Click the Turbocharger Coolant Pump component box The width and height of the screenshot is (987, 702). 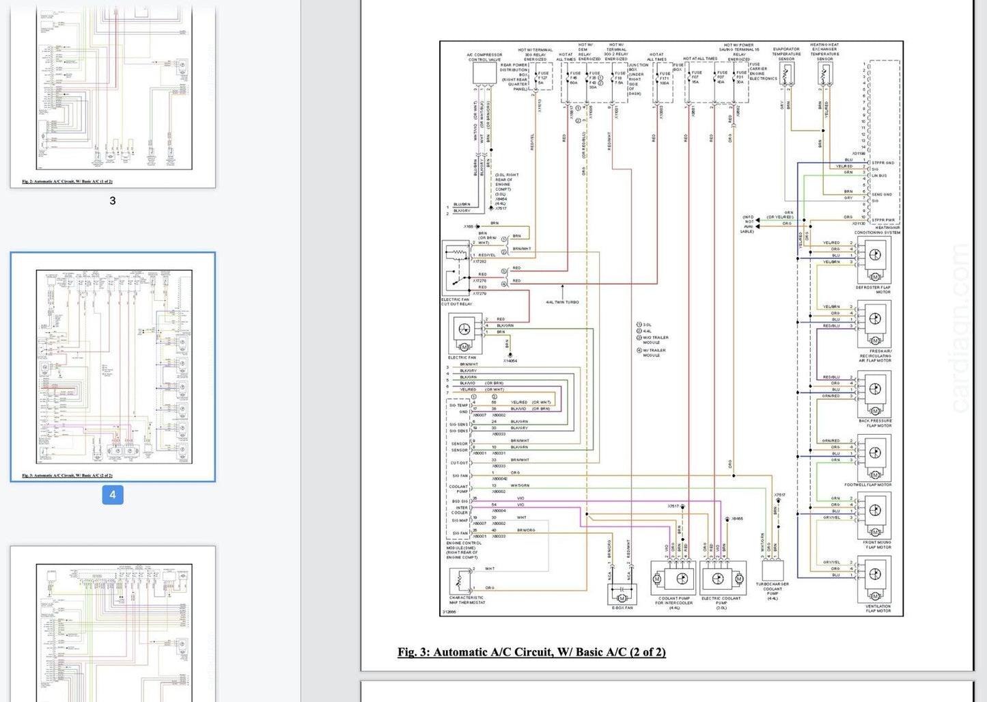tap(773, 570)
